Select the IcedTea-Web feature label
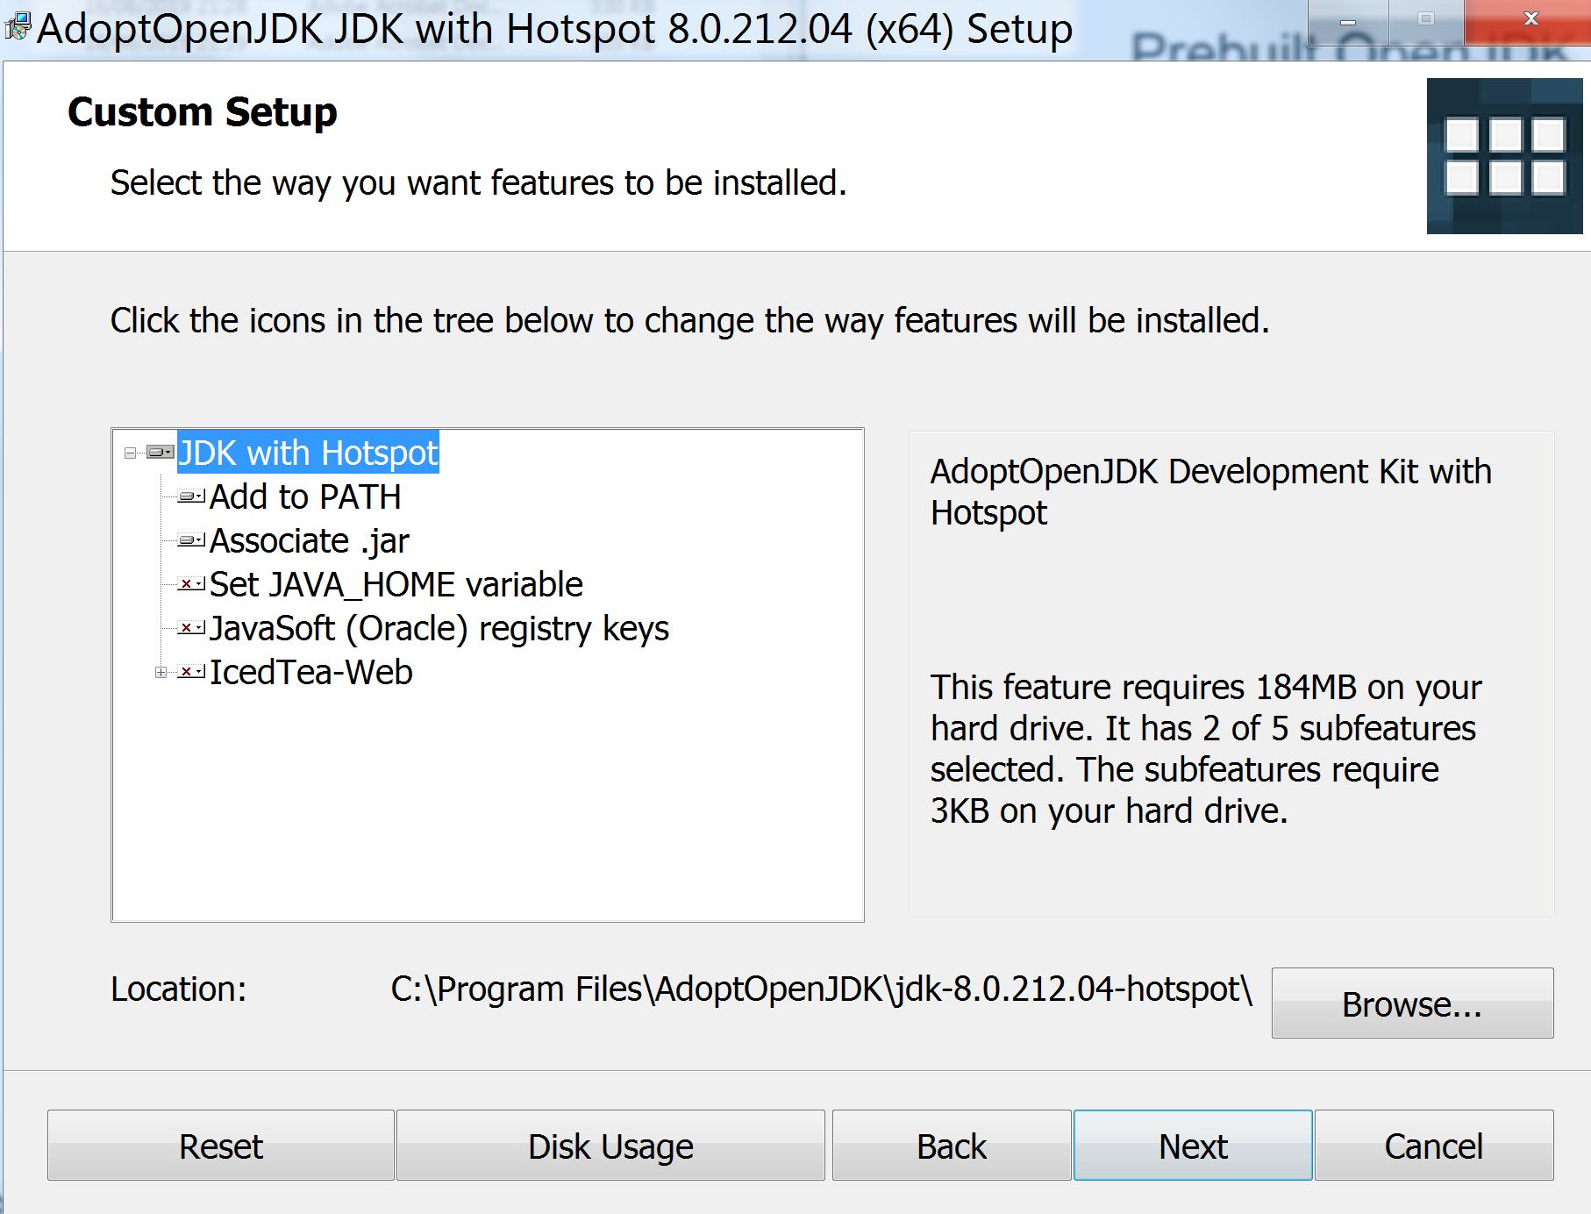The width and height of the screenshot is (1591, 1214). point(311,672)
